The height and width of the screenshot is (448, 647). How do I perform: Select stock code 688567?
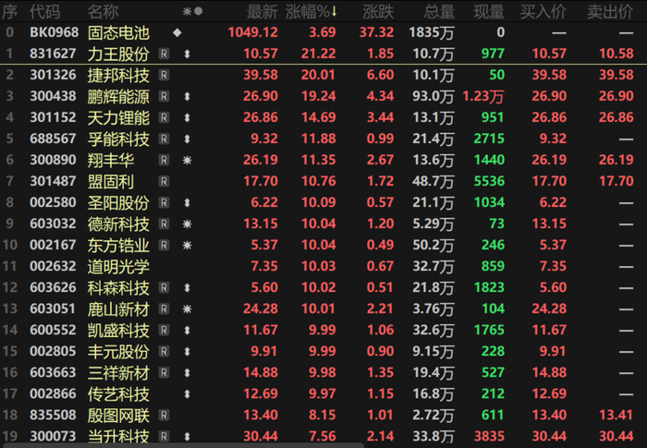point(53,139)
